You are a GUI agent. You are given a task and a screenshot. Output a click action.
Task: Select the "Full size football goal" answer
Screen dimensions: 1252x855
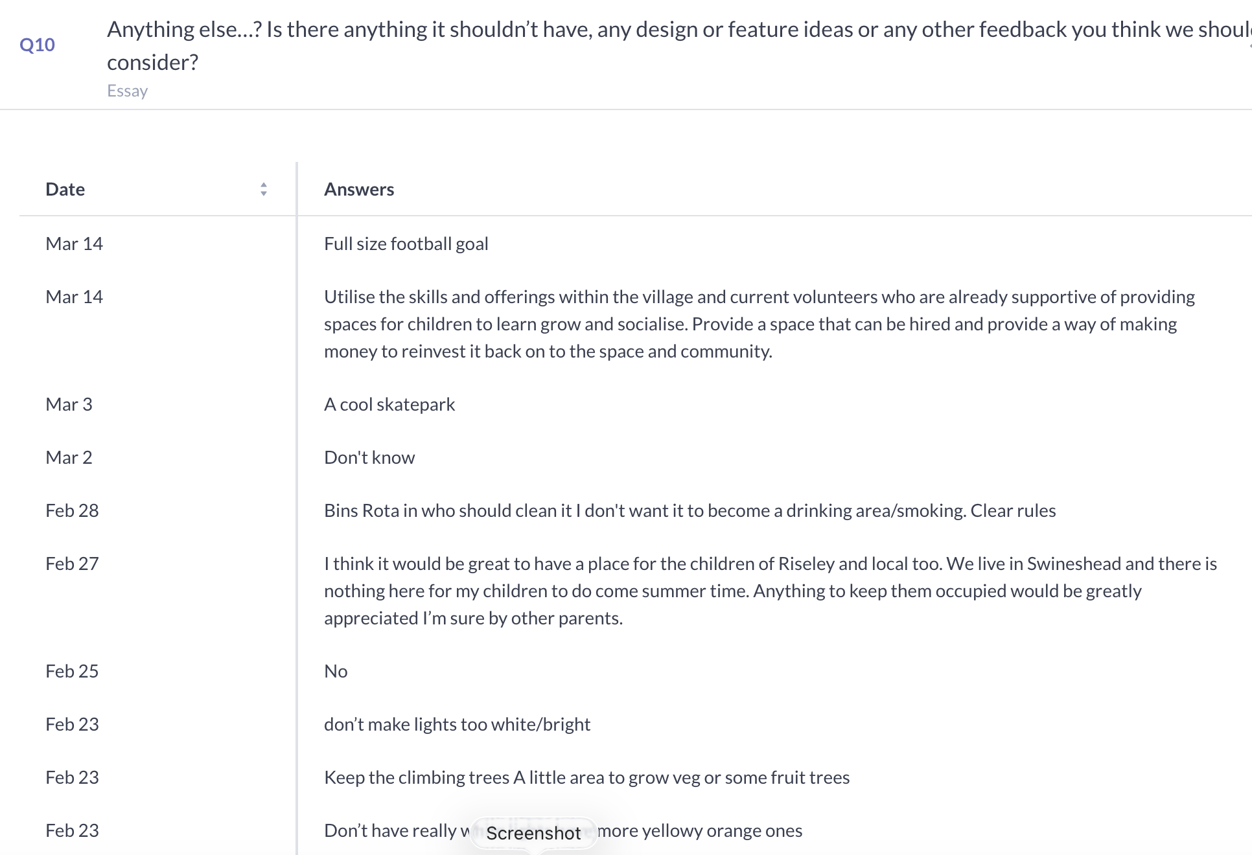tap(406, 244)
